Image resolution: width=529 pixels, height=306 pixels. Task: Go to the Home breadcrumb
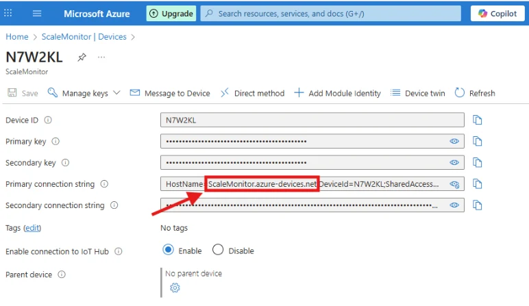[x=17, y=37]
